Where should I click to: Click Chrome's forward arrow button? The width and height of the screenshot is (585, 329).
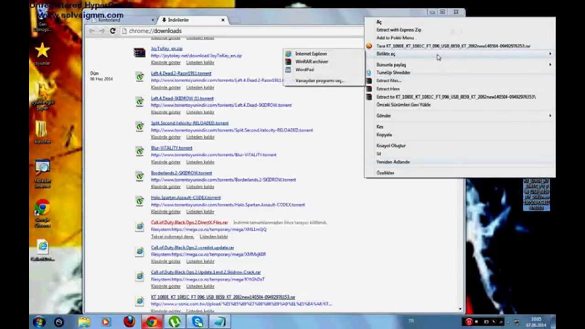coord(102,31)
